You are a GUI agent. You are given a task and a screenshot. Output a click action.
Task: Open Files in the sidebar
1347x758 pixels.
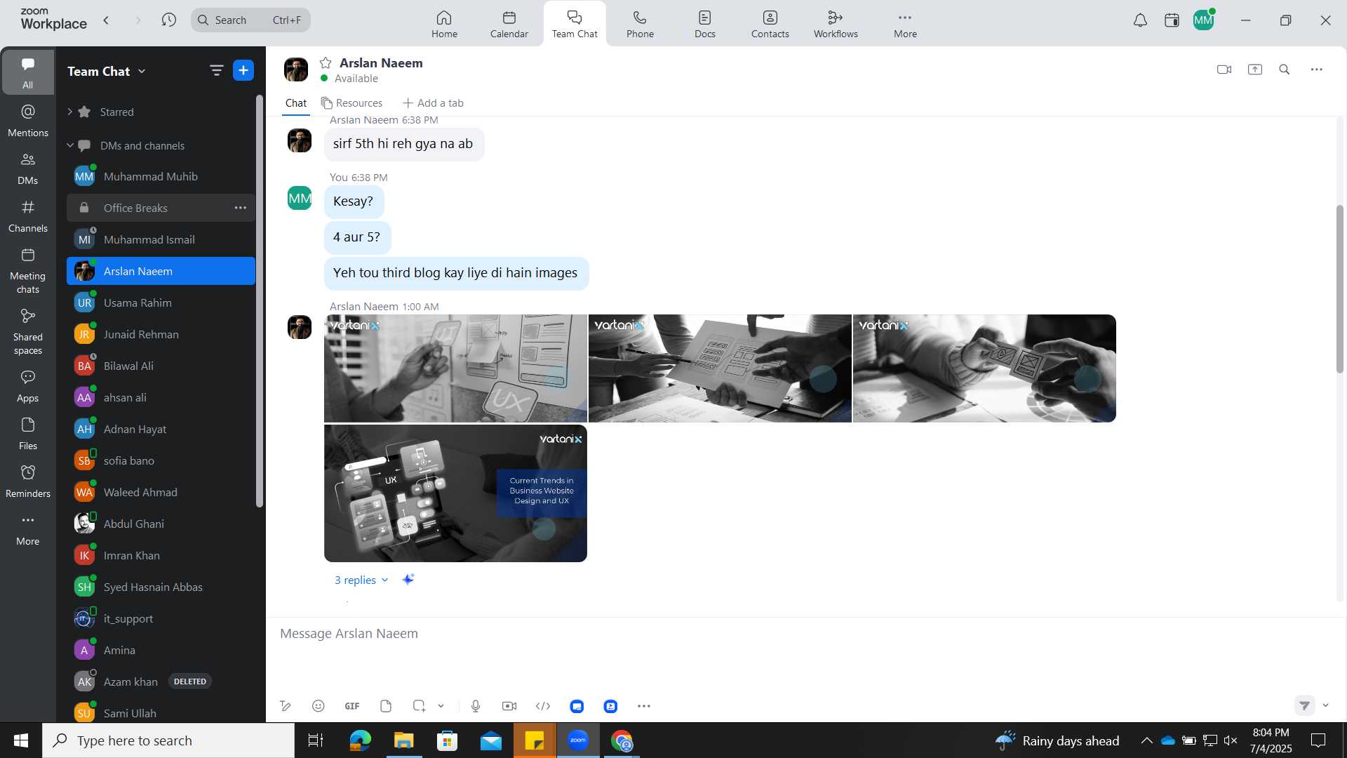(x=28, y=434)
